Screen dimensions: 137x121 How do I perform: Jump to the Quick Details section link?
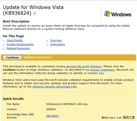click(x=15, y=40)
